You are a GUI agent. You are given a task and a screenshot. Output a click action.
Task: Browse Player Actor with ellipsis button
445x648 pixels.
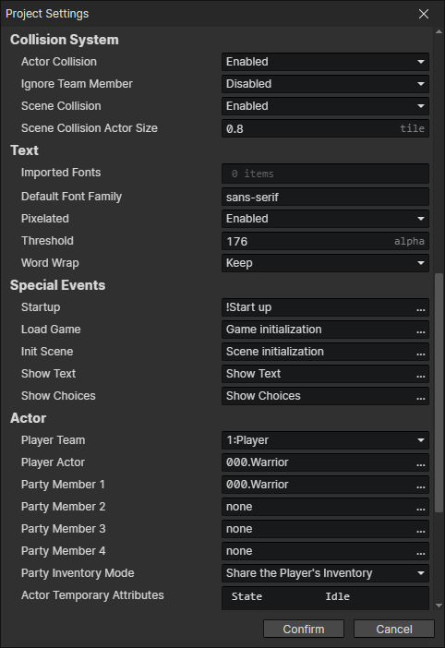[x=421, y=462]
